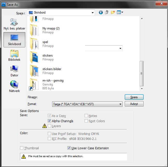Image resolution: width=168 pixels, height=167 pixels.
Task: Toggle the Notes checkbox
Action: [86, 116]
